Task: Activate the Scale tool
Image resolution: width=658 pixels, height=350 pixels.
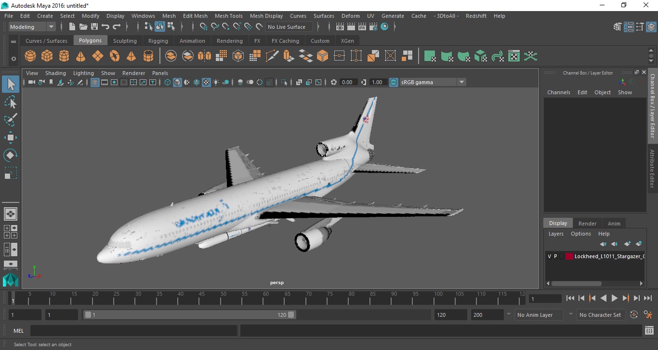Action: tap(11, 173)
